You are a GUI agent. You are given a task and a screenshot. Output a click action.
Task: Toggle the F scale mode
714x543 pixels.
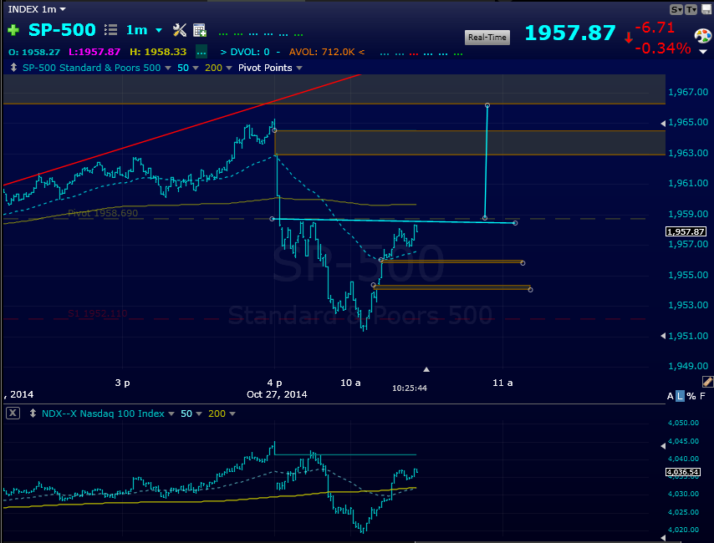click(x=702, y=396)
